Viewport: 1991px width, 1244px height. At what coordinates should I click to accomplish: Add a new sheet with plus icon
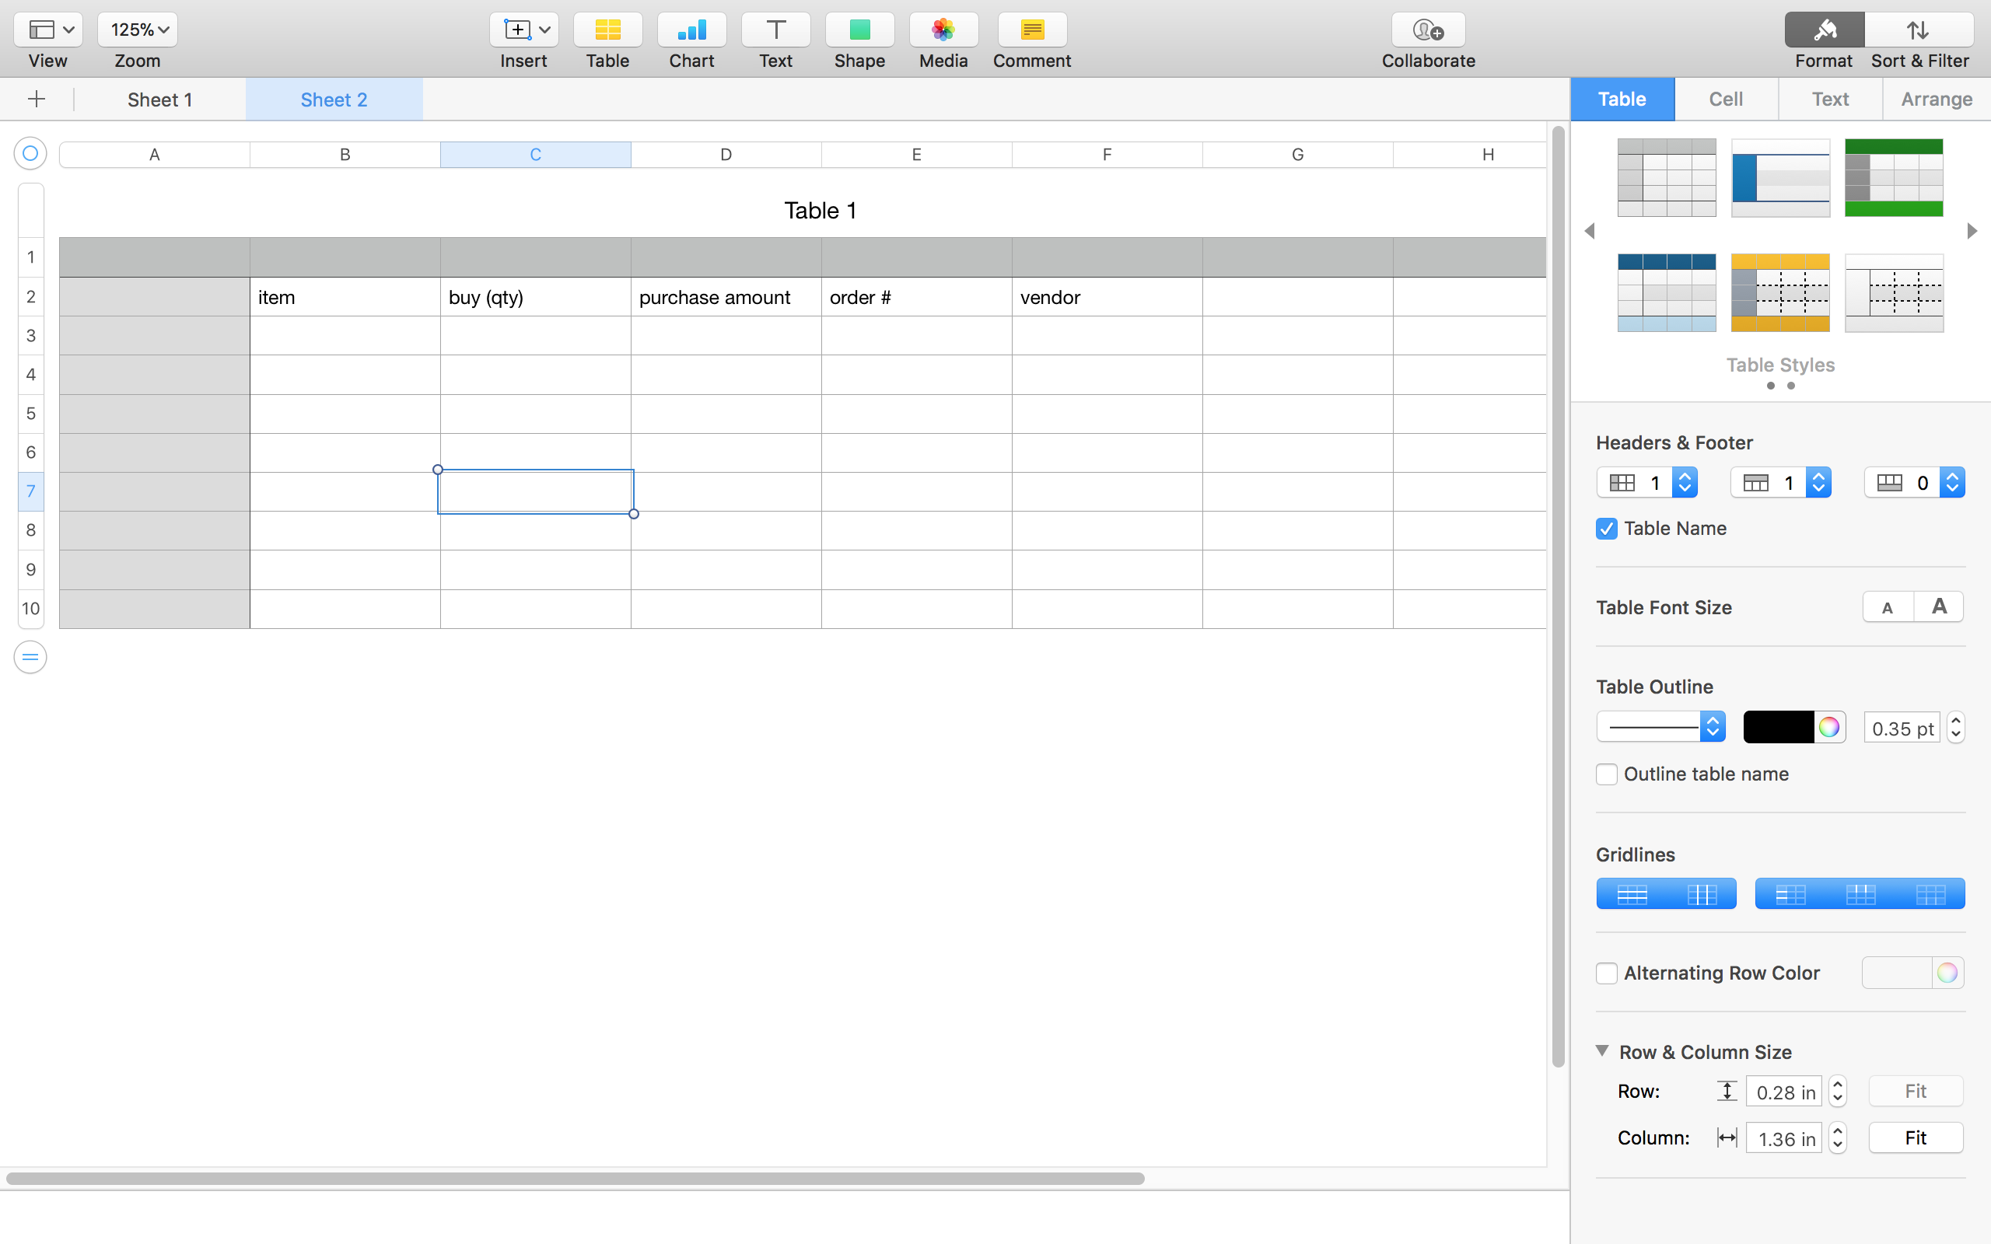tap(37, 100)
